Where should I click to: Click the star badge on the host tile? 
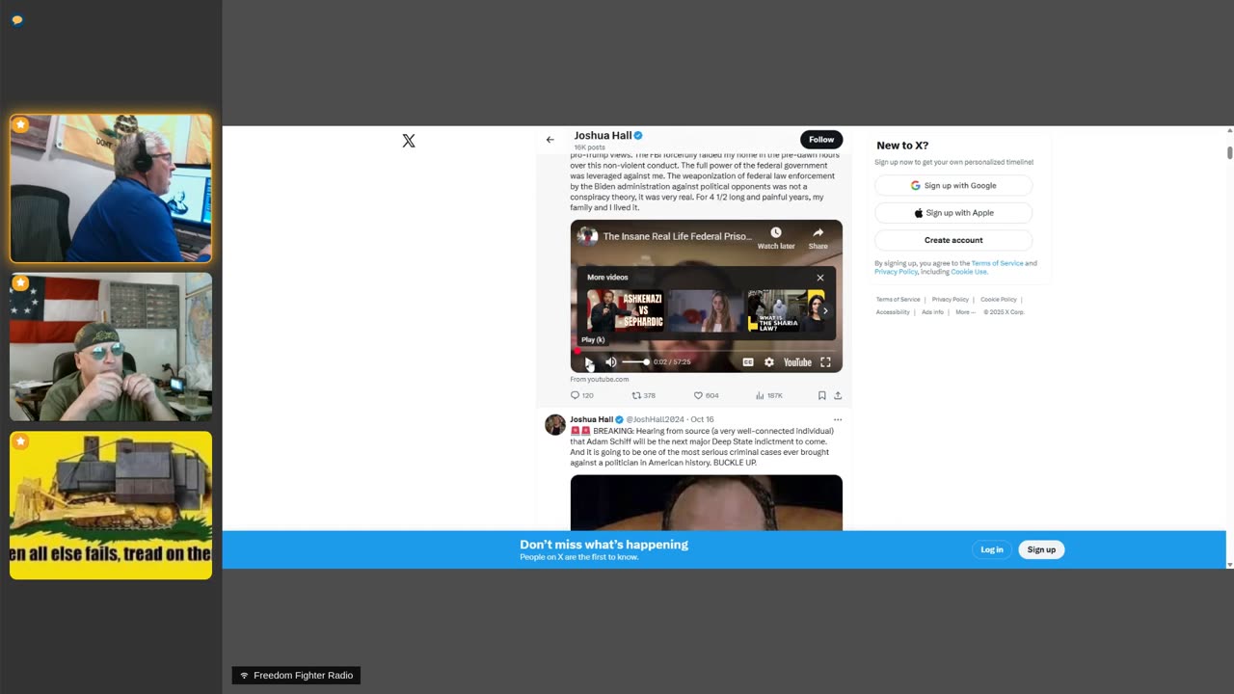point(21,125)
